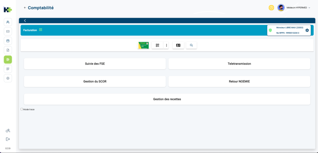This screenshot has width=318, height=153.
Task: Click the Teletransmission button
Action: pos(239,63)
